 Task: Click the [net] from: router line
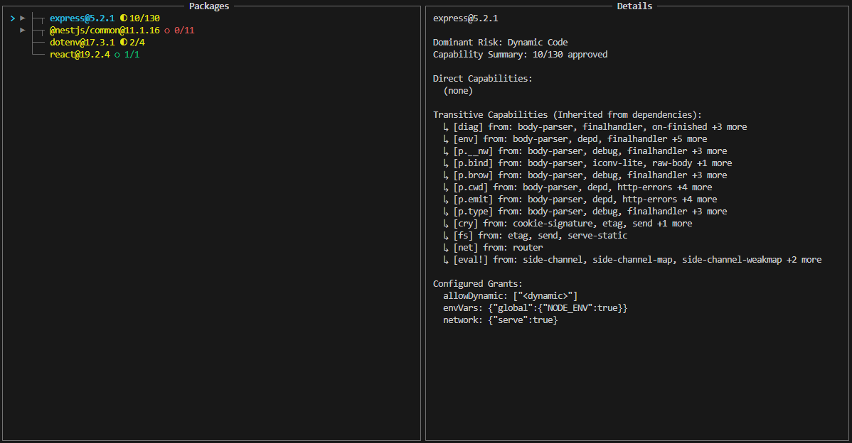(493, 247)
